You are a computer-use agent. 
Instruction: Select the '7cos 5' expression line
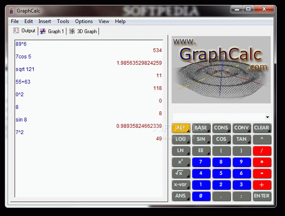23,57
